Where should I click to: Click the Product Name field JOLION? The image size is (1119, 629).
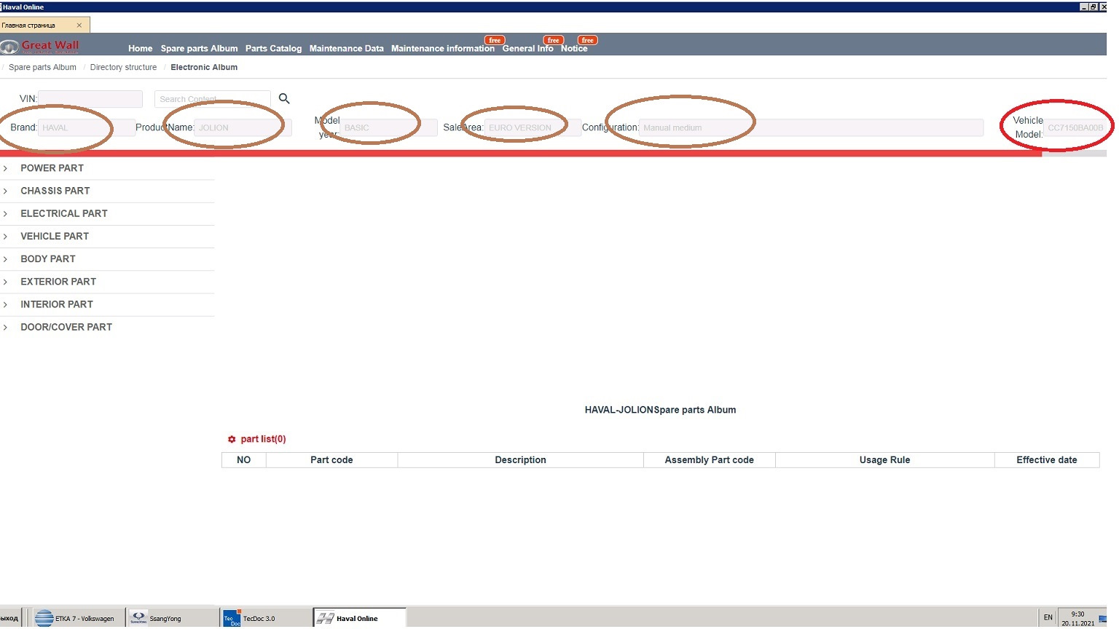(x=243, y=127)
